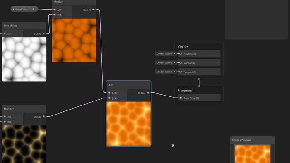Click the Normal(3) vertex port

click(180, 63)
